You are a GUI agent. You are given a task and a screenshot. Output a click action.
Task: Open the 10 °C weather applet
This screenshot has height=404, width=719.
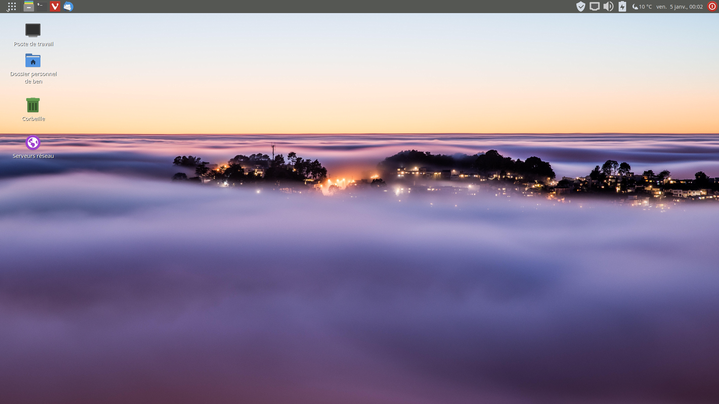(x=642, y=7)
